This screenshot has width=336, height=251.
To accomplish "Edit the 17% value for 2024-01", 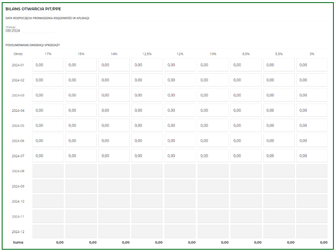I will pyautogui.click(x=48, y=65).
